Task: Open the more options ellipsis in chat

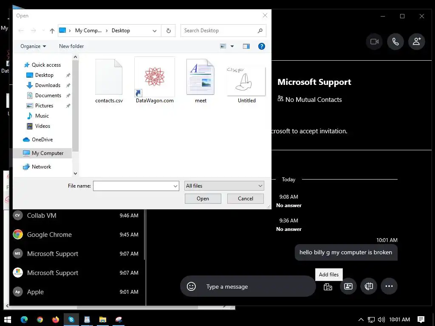Action: click(389, 286)
